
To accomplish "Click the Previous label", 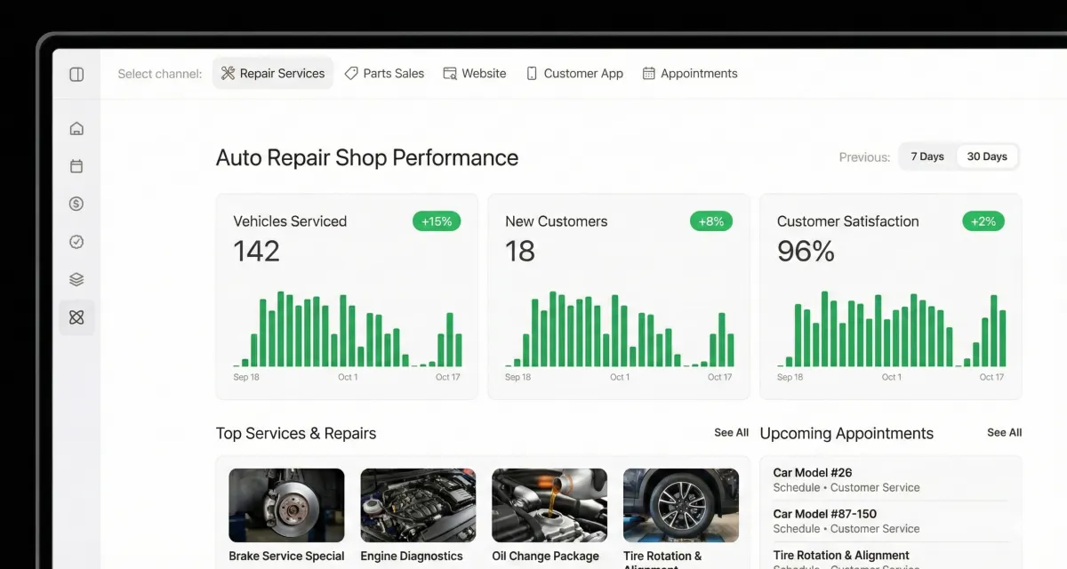I will click(x=864, y=157).
